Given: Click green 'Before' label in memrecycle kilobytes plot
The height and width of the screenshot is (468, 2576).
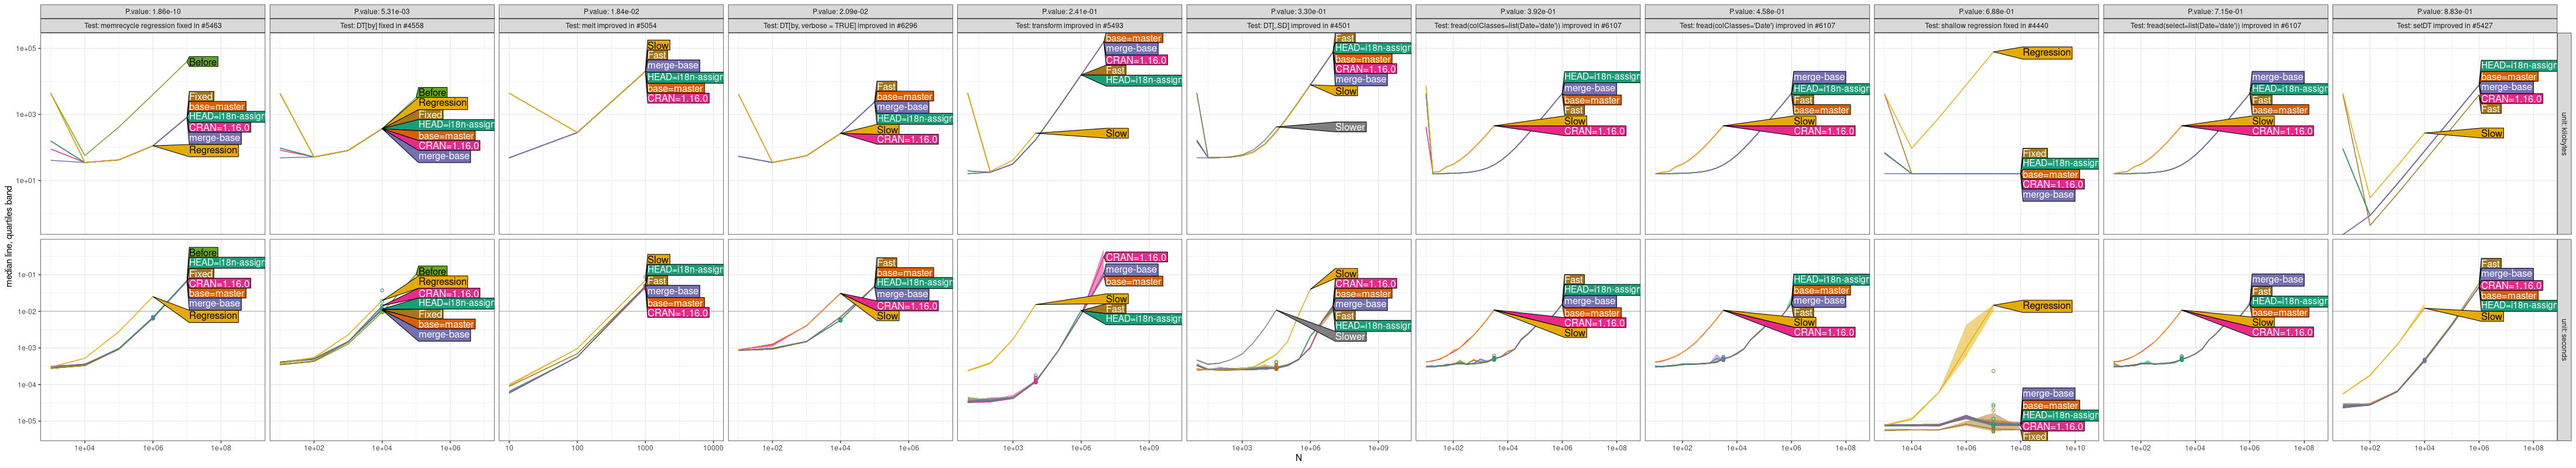Looking at the screenshot, I should (x=203, y=62).
